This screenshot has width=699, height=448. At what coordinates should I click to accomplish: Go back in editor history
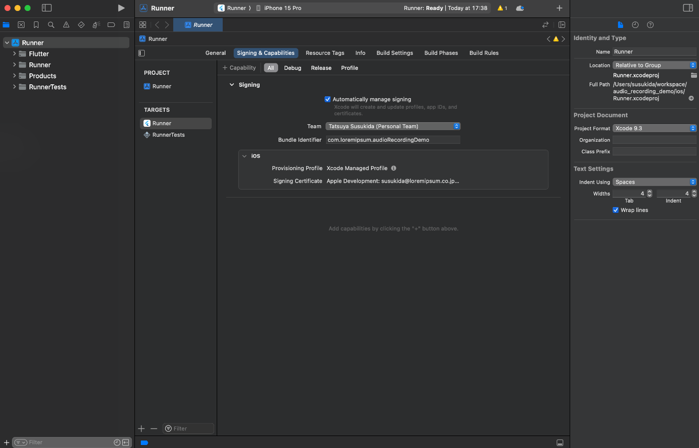(157, 24)
